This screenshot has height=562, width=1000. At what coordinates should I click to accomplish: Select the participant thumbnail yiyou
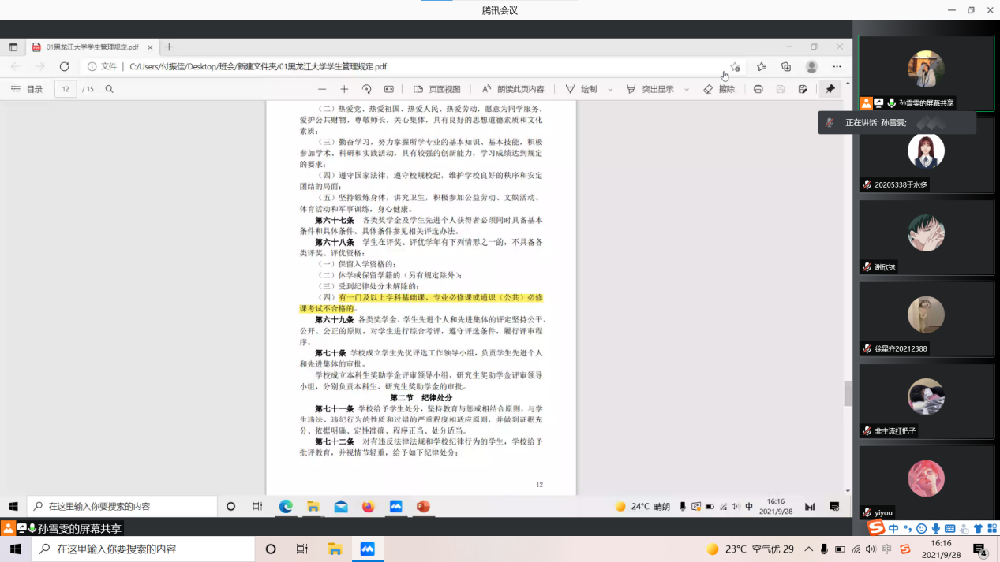(x=927, y=481)
